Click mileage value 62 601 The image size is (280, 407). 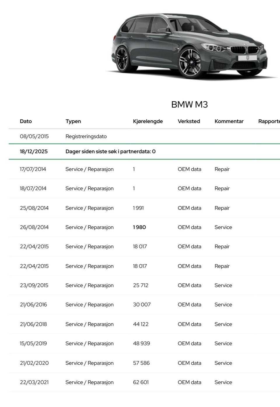click(141, 382)
